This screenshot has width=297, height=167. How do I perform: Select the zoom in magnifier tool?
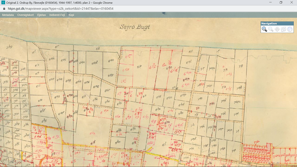click(x=264, y=29)
